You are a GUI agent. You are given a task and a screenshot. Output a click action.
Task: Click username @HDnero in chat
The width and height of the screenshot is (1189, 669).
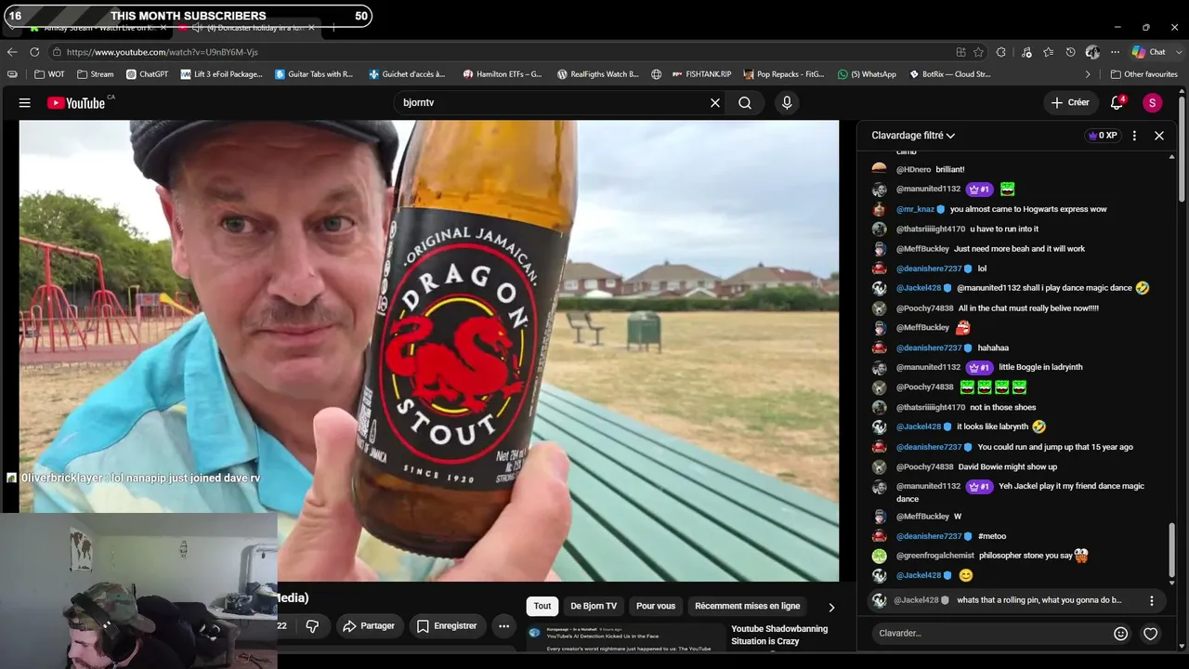913,169
